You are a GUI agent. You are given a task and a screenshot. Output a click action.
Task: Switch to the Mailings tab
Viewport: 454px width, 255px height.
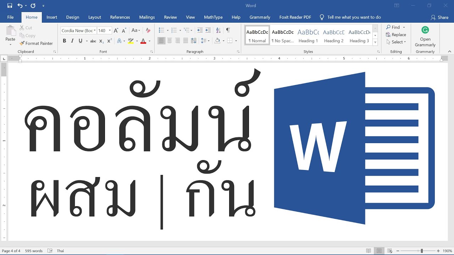click(x=147, y=17)
